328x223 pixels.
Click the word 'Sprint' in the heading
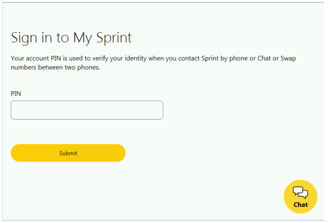point(114,38)
